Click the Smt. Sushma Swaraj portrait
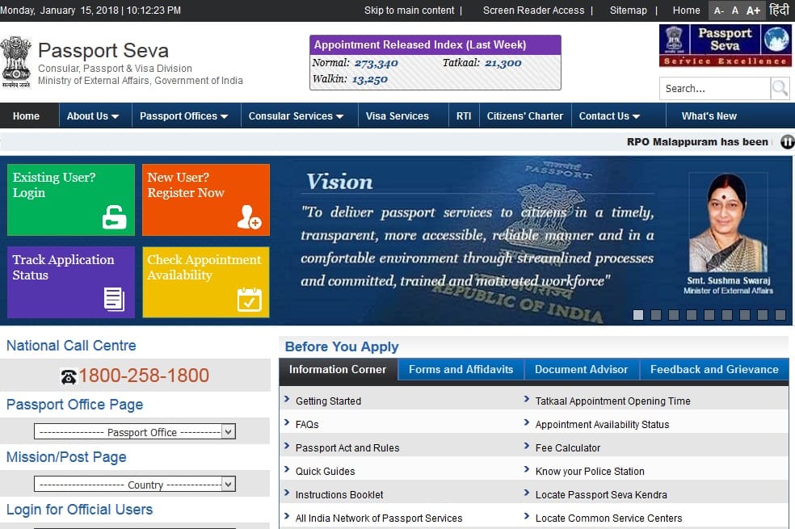 pos(728,222)
